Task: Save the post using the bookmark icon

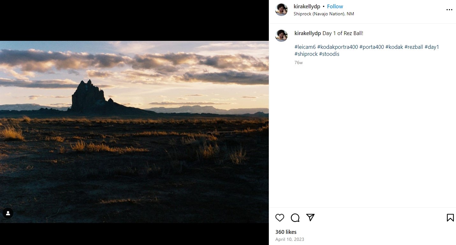Action: click(450, 218)
